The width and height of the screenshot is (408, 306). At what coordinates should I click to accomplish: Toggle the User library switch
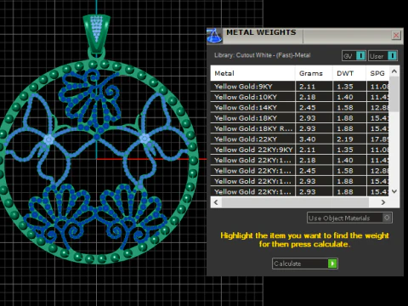click(383, 56)
